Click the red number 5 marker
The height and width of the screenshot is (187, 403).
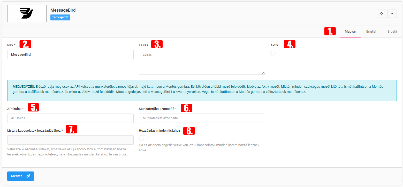(33, 107)
